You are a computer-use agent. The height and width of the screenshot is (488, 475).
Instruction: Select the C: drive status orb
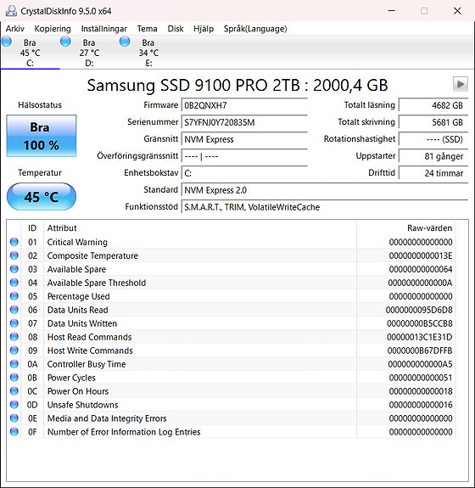coord(7,42)
